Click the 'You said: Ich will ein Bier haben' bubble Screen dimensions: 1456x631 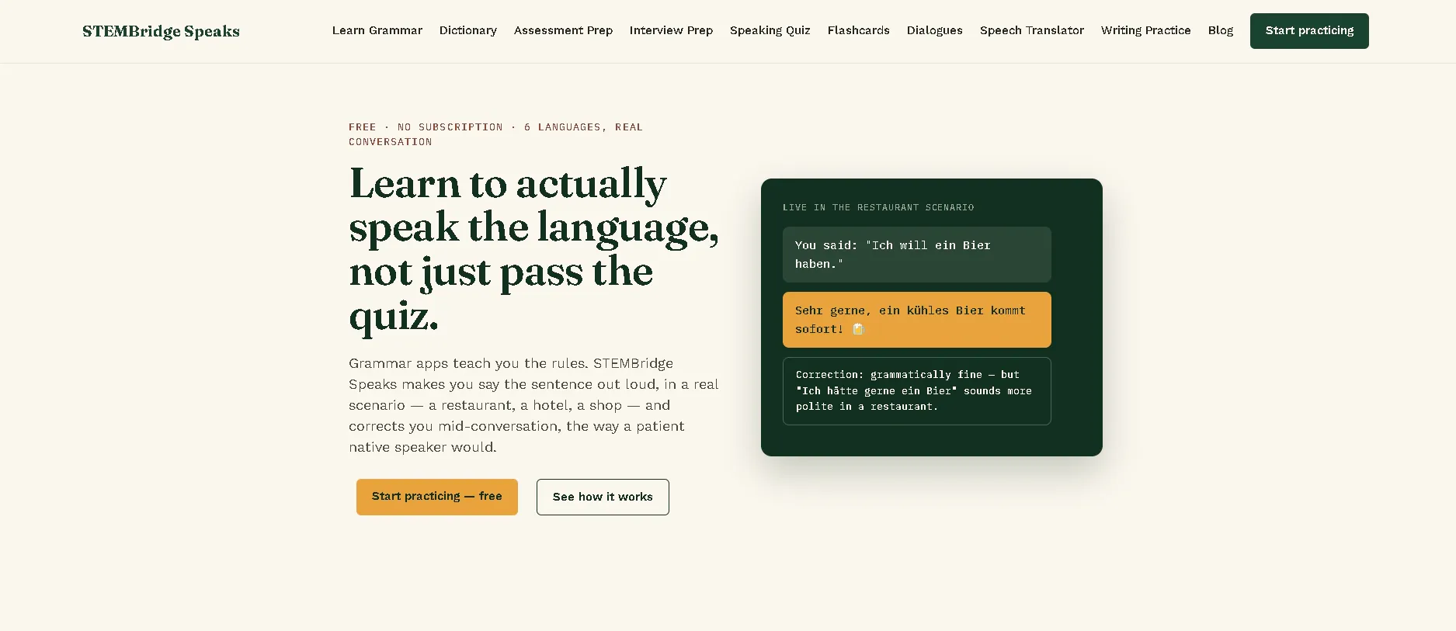[917, 255]
